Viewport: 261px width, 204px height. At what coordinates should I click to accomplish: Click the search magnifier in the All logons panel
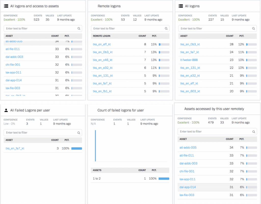pyautogui.click(x=253, y=28)
